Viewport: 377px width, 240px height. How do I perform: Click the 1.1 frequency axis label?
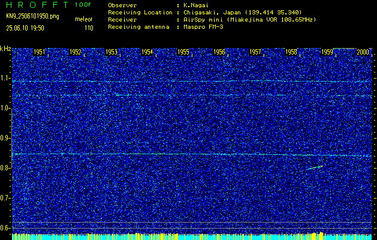pos(5,78)
